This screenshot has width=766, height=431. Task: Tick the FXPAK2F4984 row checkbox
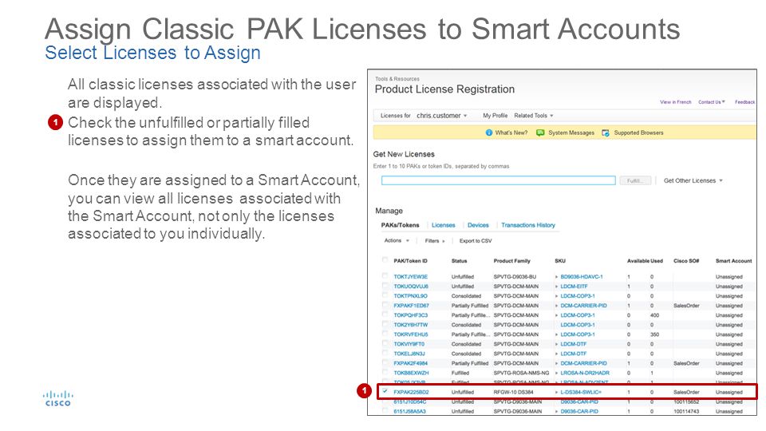pos(385,362)
